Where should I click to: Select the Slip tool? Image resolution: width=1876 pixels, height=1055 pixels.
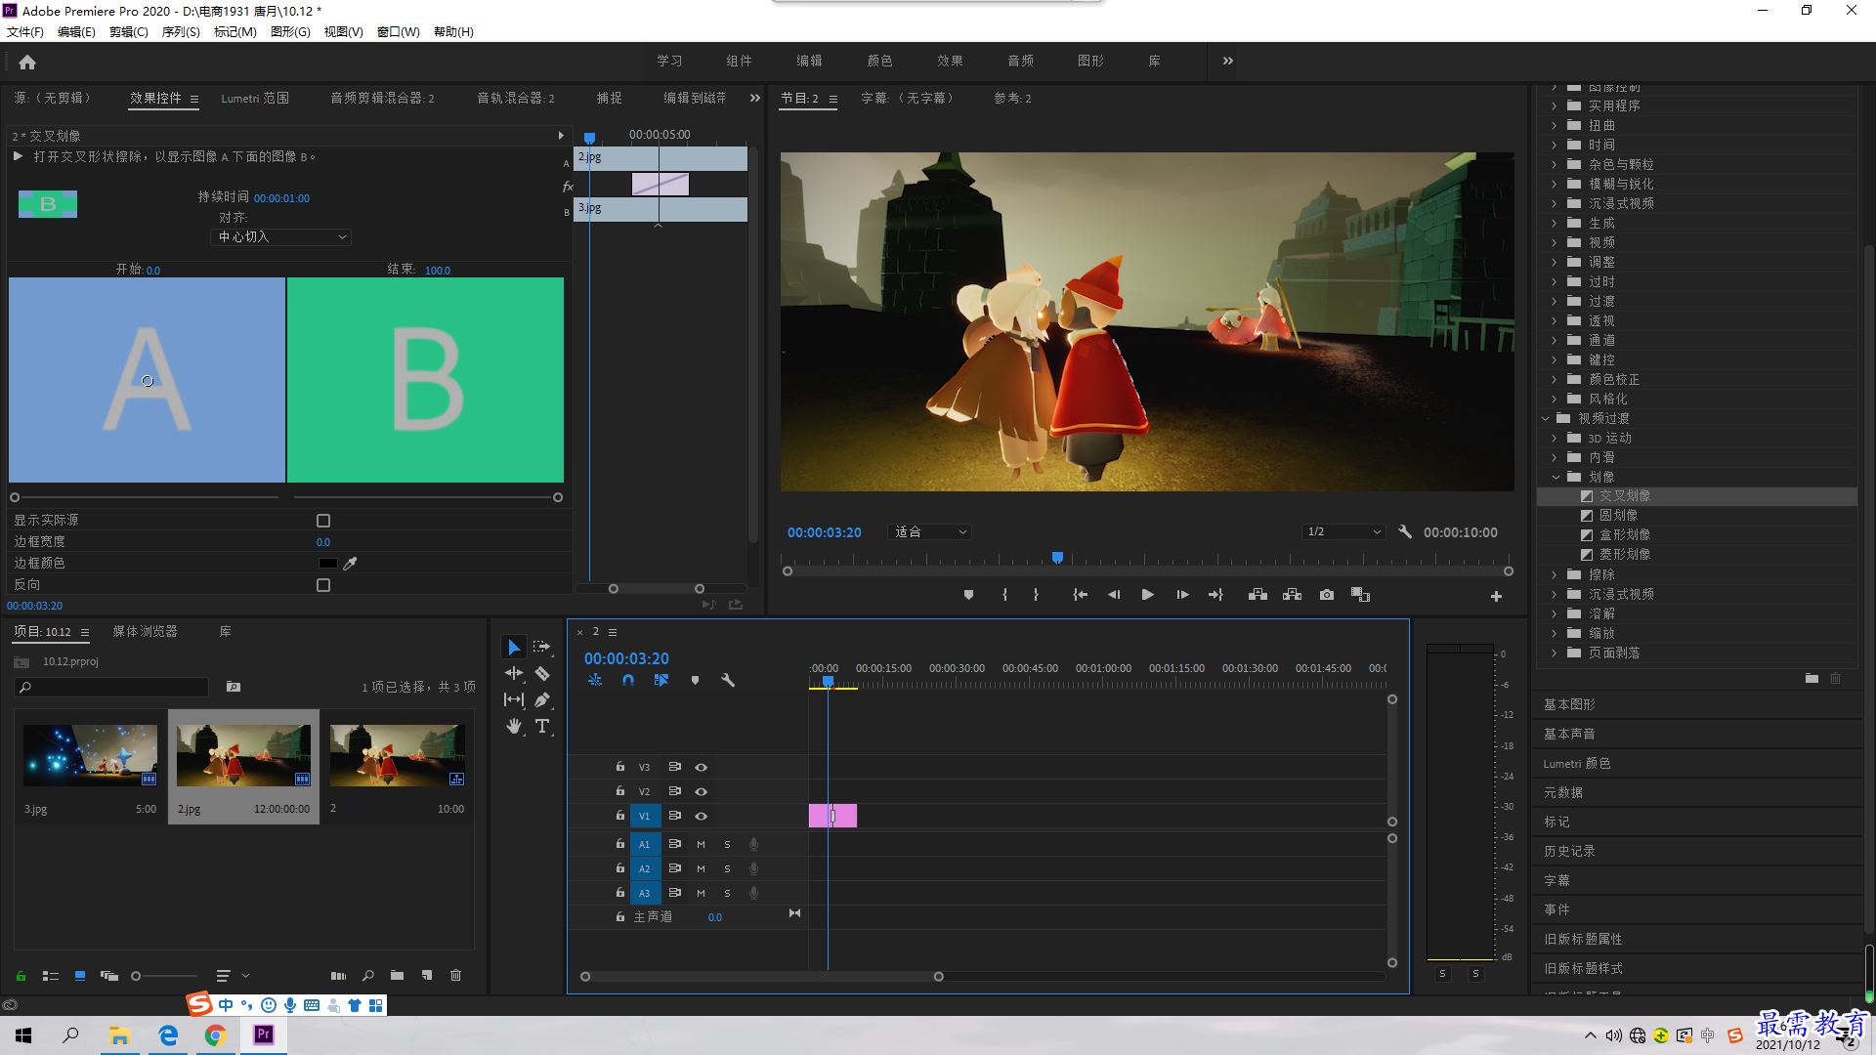(x=514, y=700)
